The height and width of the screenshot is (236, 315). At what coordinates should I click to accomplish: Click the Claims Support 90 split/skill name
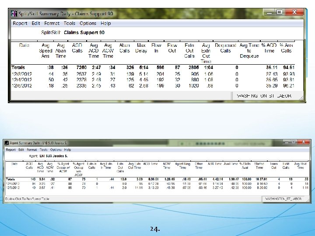(x=84, y=32)
